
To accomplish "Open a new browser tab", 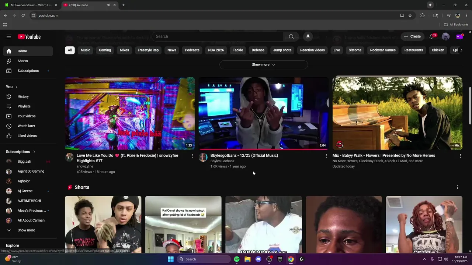I will (x=123, y=5).
